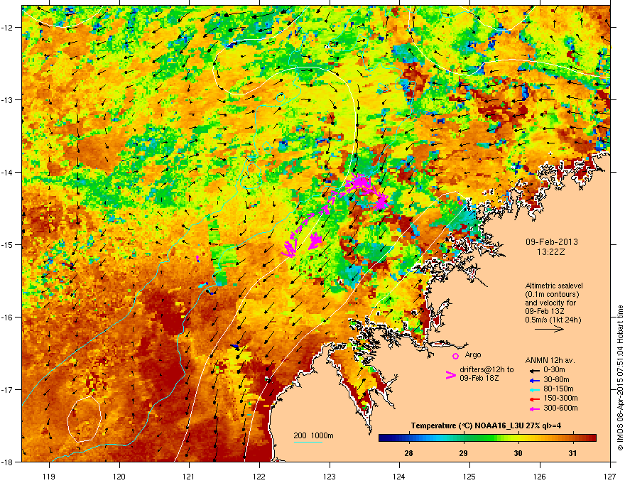Screen dimensions: 625x483
Task: Click the magenta Argo circle legend symbol
Action: tap(455, 356)
